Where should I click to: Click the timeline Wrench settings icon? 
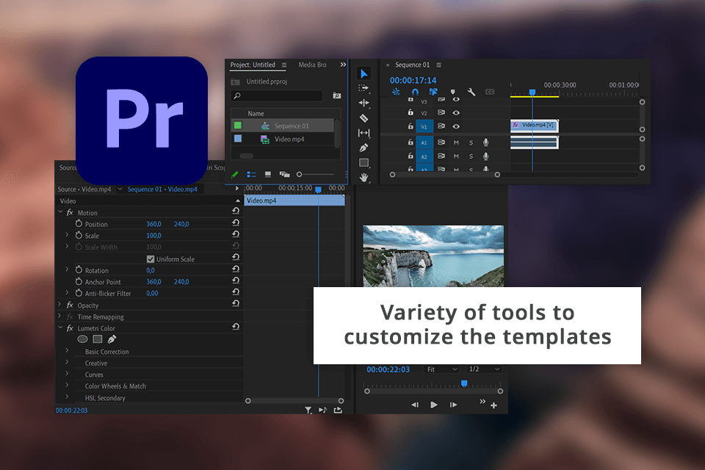coord(471,92)
